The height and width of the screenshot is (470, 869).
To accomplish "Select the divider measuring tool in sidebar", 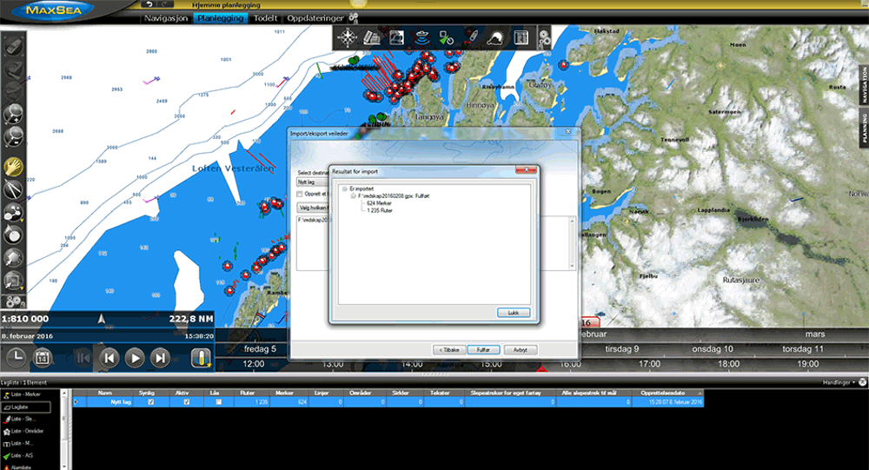I will 14,189.
